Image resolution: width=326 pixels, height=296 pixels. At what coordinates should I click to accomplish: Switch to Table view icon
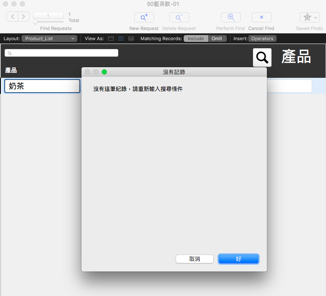pos(131,38)
